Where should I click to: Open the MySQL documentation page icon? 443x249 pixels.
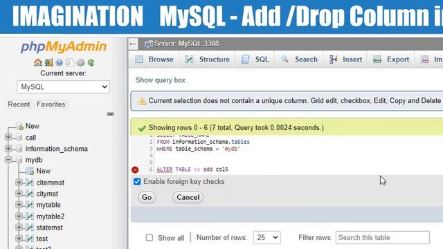point(69,62)
